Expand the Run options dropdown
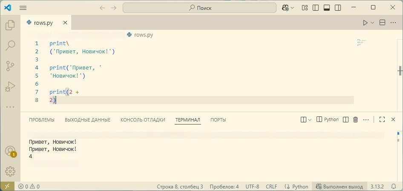This screenshot has height=191, width=403. [372, 23]
